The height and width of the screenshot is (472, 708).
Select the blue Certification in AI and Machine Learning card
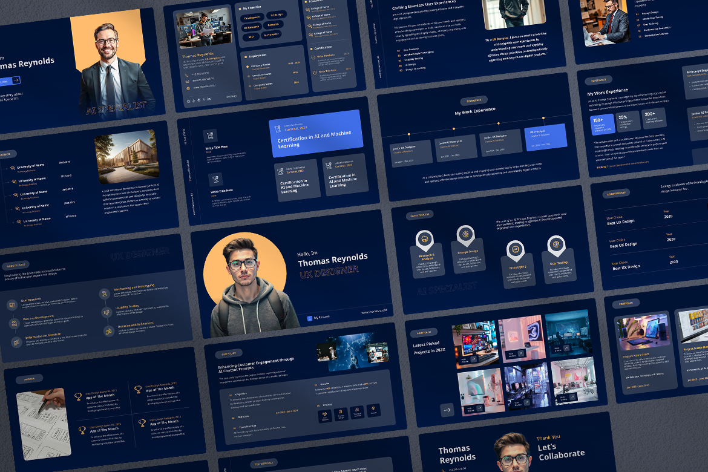coord(316,134)
